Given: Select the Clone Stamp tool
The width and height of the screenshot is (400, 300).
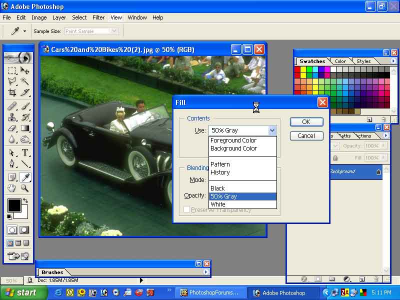Looking at the screenshot, I should 12,117.
